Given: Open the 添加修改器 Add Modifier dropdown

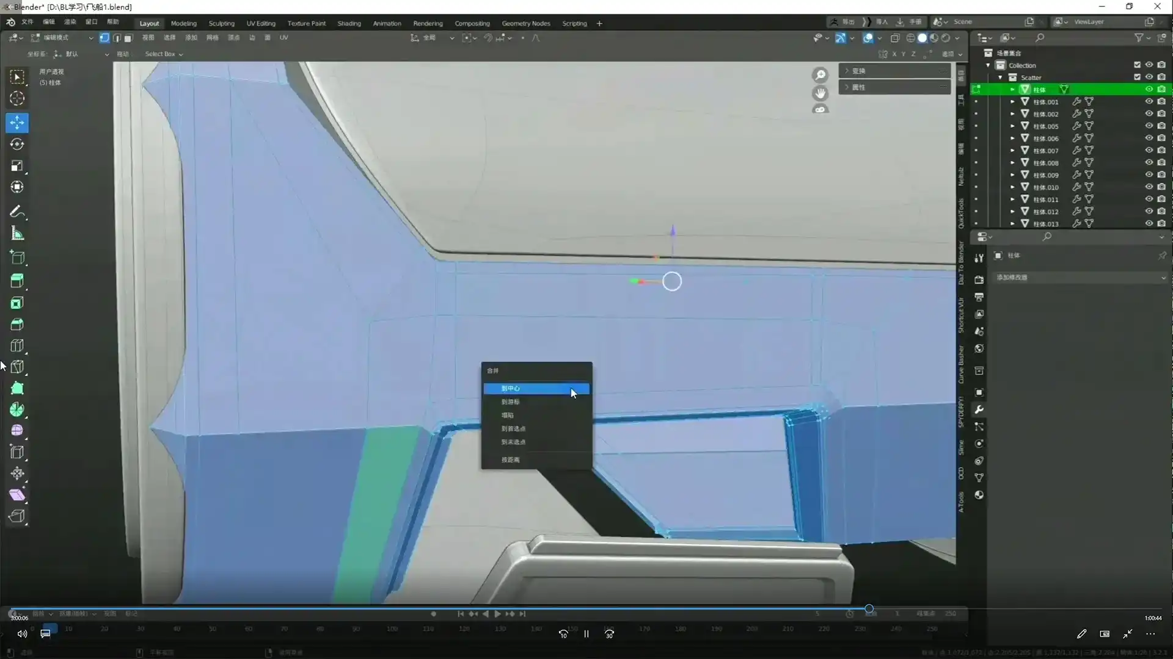Looking at the screenshot, I should 1080,277.
